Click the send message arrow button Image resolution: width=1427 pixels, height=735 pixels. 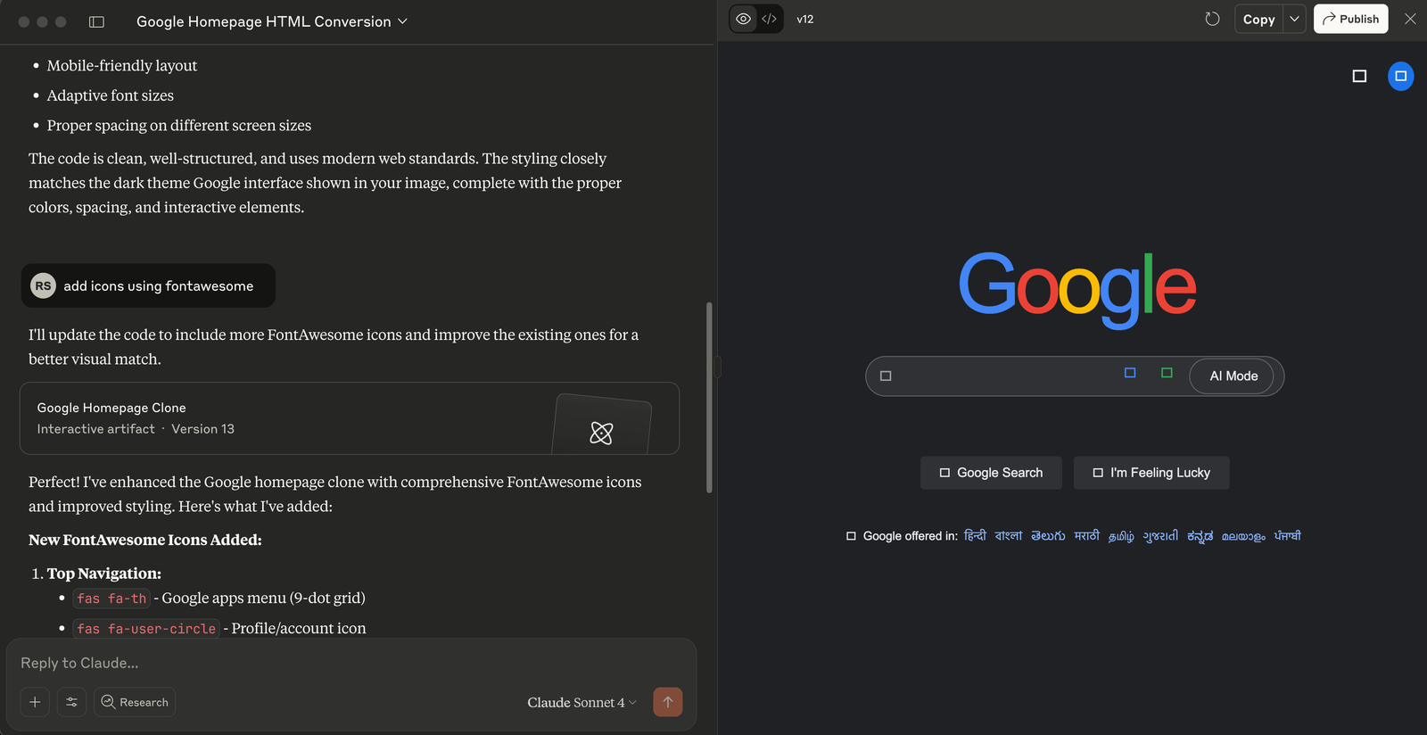(x=667, y=702)
